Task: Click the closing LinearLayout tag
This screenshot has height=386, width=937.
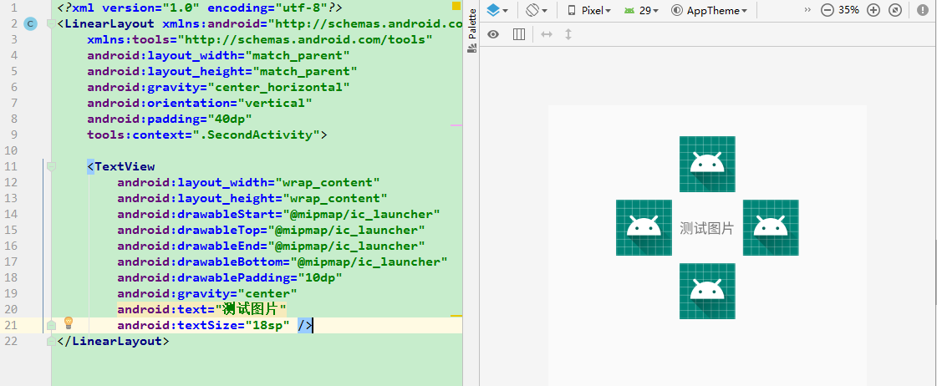Action: click(113, 341)
